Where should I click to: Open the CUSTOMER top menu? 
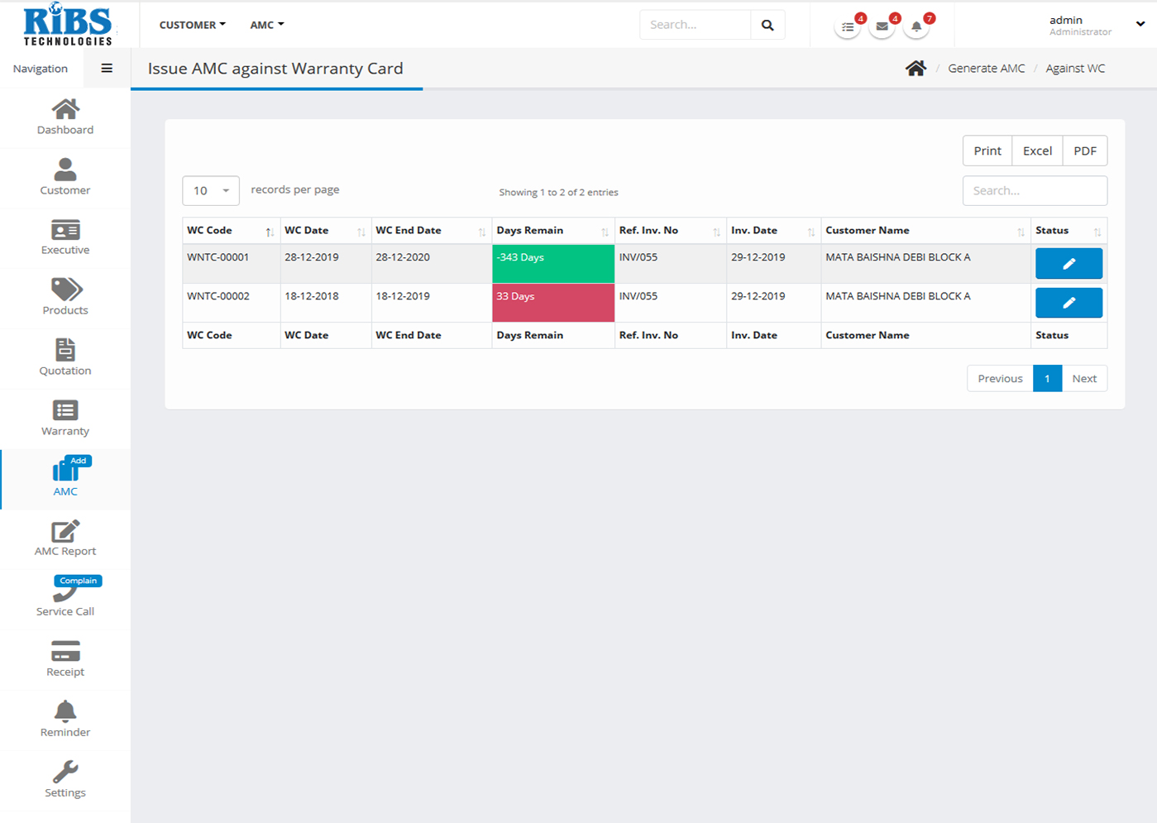click(x=192, y=25)
